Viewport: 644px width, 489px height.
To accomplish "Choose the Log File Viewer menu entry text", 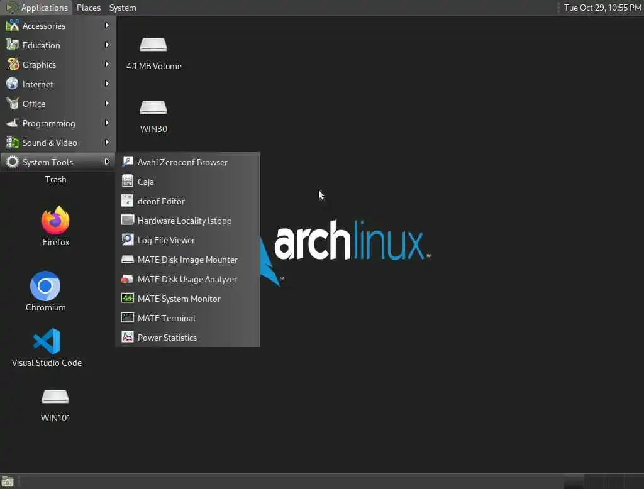I will pos(166,240).
